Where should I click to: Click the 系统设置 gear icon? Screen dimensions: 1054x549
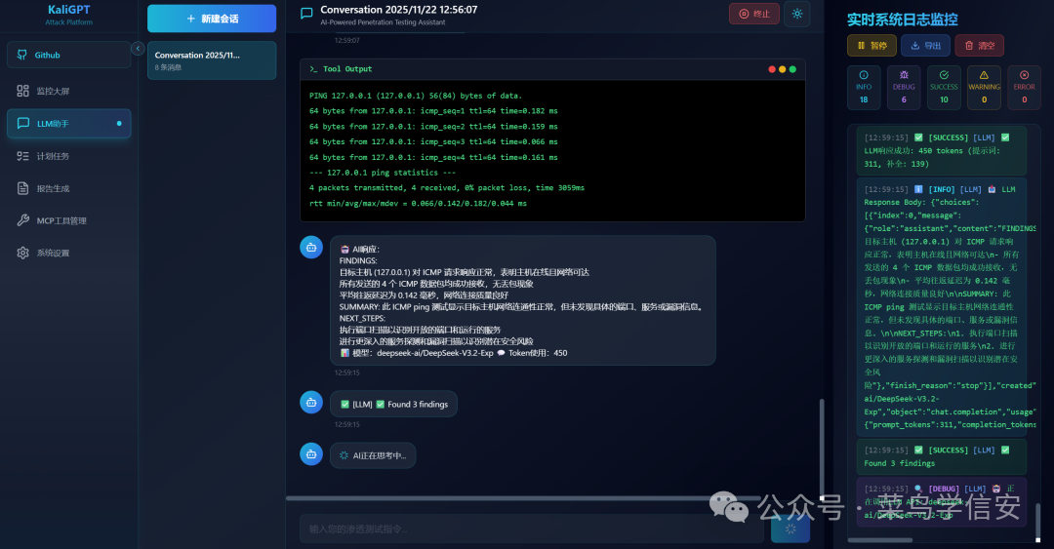[x=22, y=253]
